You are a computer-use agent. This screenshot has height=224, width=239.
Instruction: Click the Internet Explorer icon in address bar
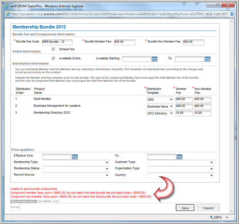click(x=8, y=14)
